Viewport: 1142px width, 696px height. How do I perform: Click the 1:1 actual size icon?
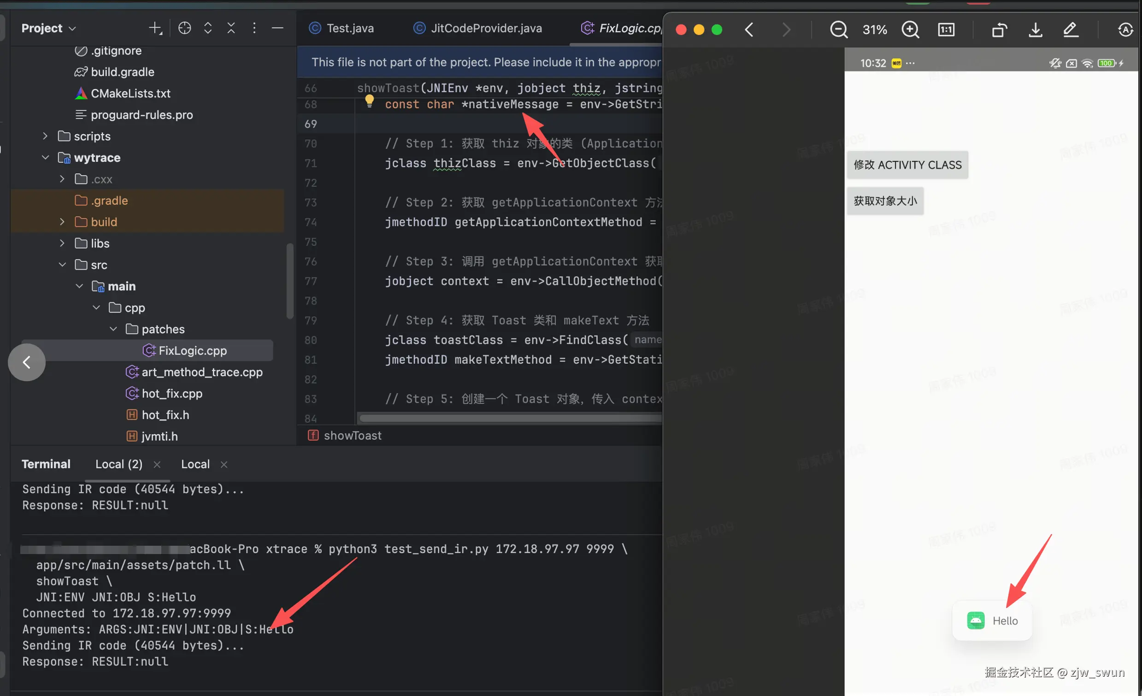(946, 29)
